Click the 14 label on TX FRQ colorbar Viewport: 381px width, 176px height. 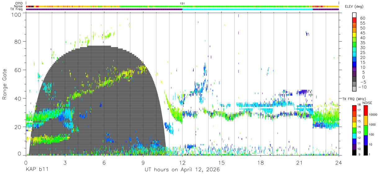coord(360,127)
